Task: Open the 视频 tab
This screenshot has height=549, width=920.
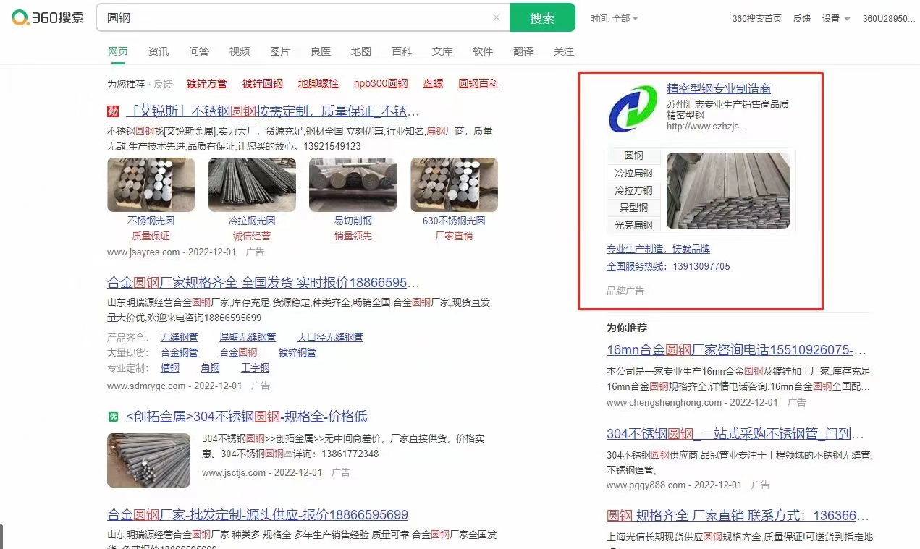Action: (240, 51)
